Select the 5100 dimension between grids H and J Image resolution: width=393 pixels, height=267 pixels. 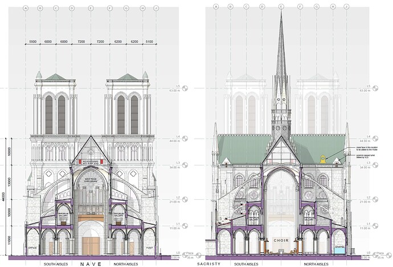[x=149, y=42]
